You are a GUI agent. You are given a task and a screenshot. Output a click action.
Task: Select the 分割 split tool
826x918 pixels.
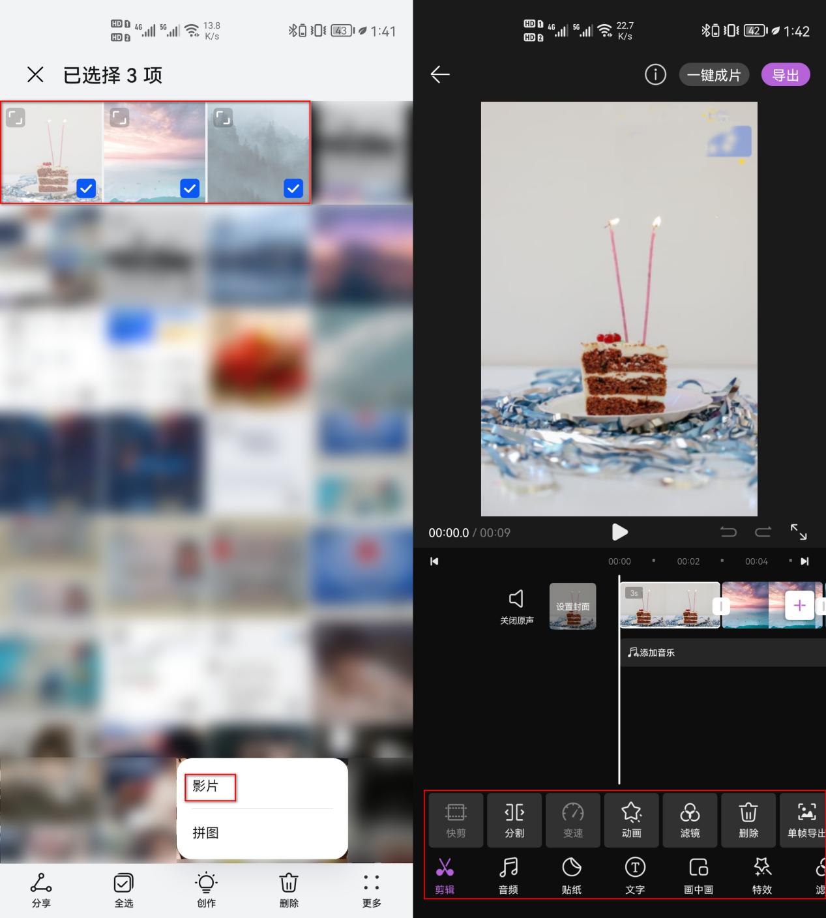[x=514, y=820]
